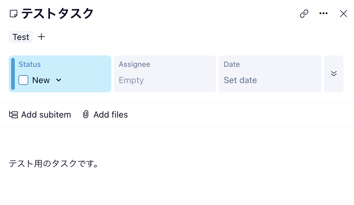Select the Test tag chip

click(x=21, y=37)
